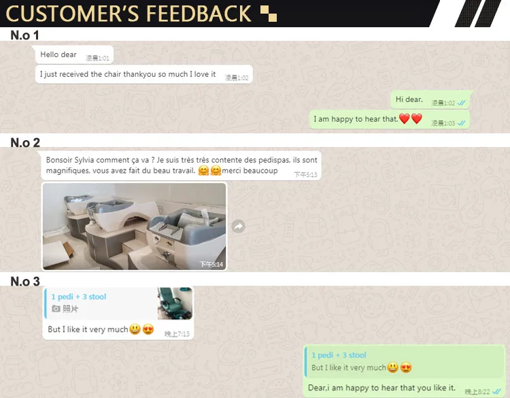The height and width of the screenshot is (398, 510).
Task: Click the CUSTOMER'S FEEDBACK banner title
Action: 129,14
